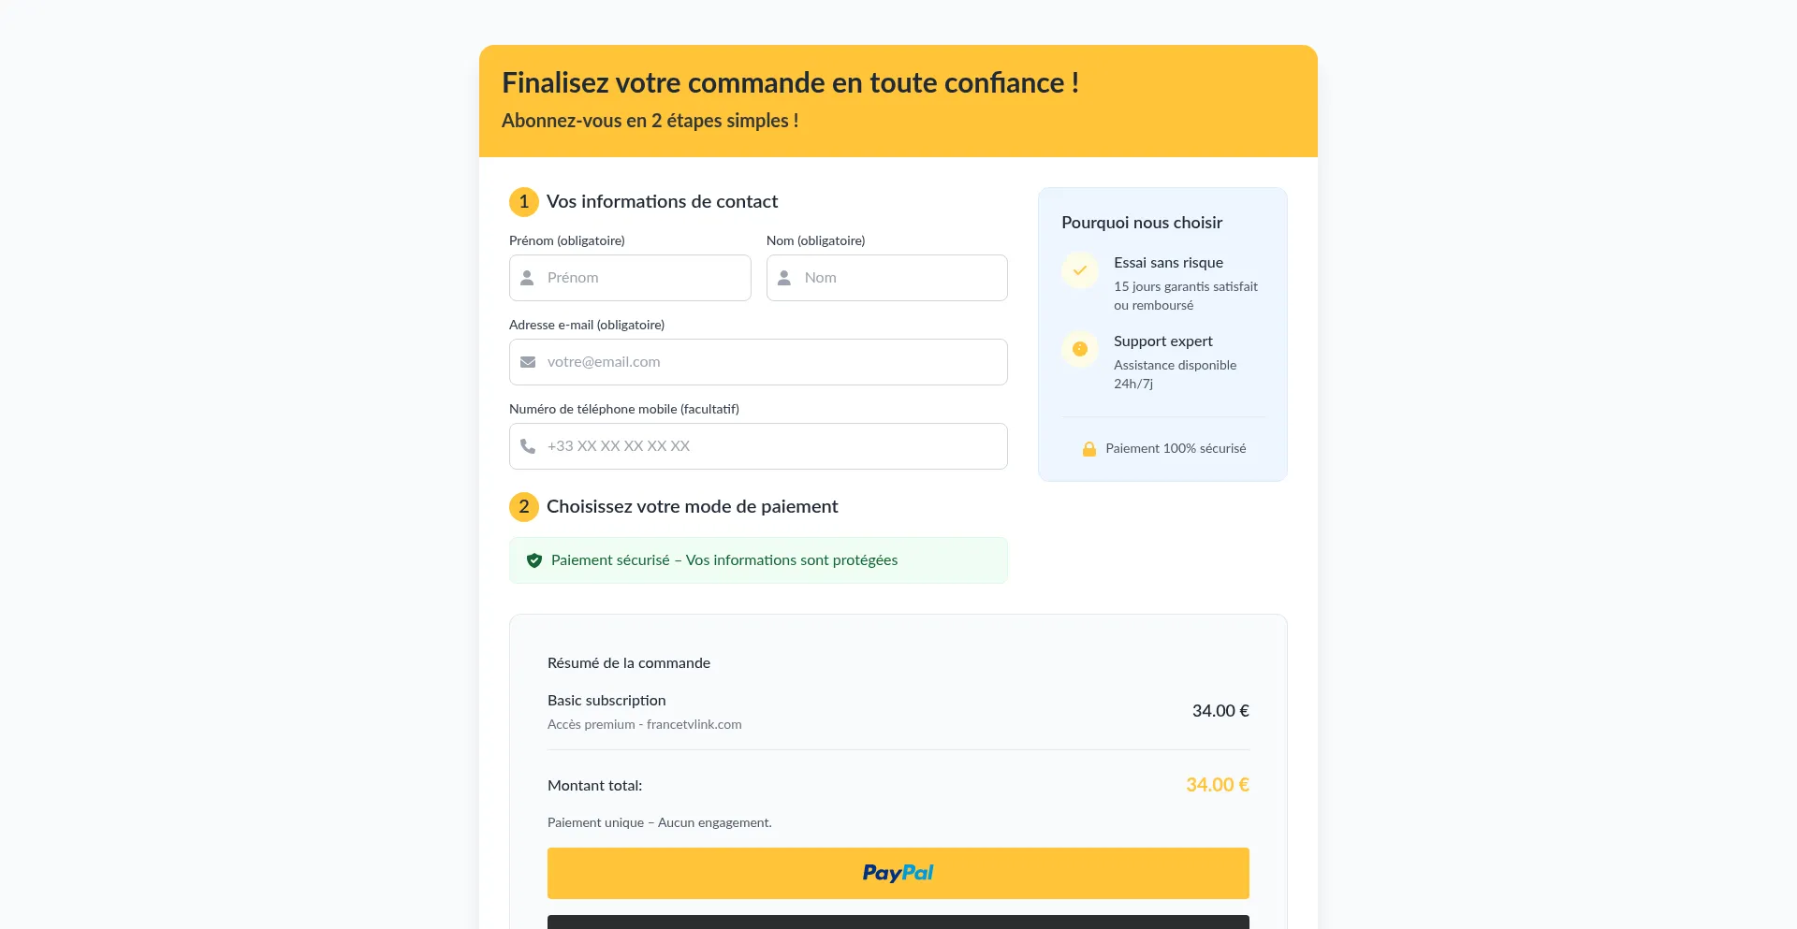Click the orange total amount 34.00 €
Viewport: 1797px width, 929px height.
click(x=1217, y=785)
